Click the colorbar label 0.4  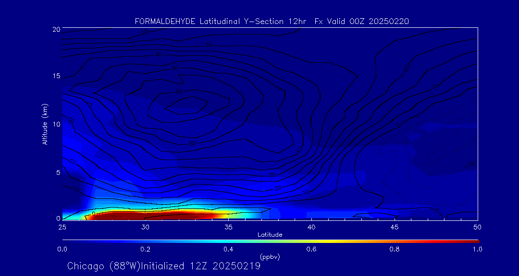228,250
